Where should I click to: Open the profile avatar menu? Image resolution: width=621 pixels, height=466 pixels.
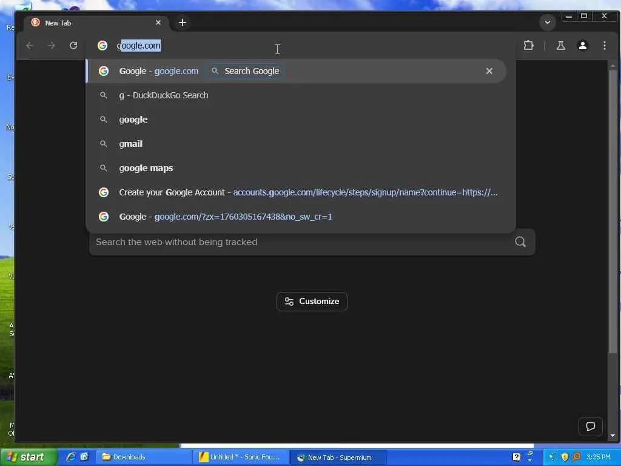tap(583, 46)
